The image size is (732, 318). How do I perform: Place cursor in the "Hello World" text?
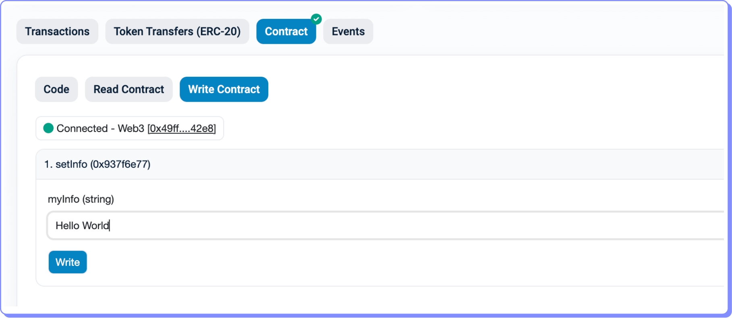point(82,226)
